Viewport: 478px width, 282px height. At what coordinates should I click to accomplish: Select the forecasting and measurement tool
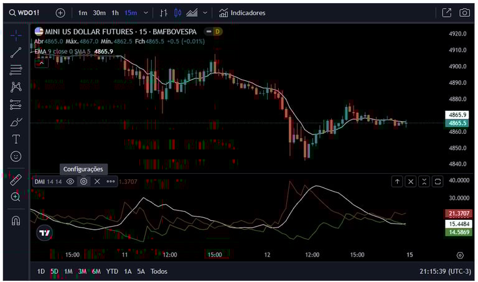tap(16, 105)
